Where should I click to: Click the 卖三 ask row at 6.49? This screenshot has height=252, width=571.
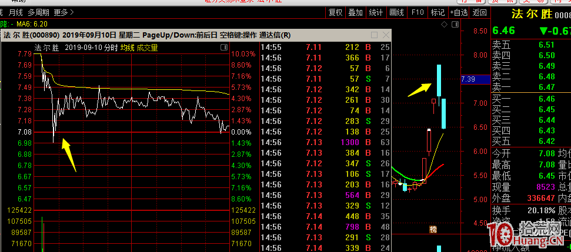click(532, 66)
